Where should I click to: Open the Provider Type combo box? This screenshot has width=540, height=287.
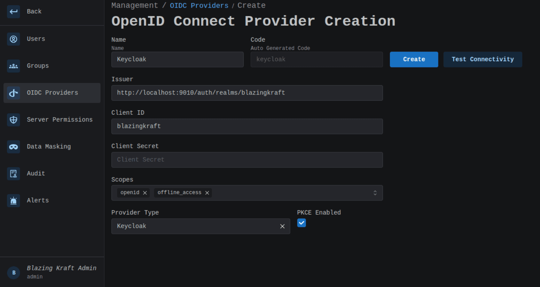tap(201, 226)
